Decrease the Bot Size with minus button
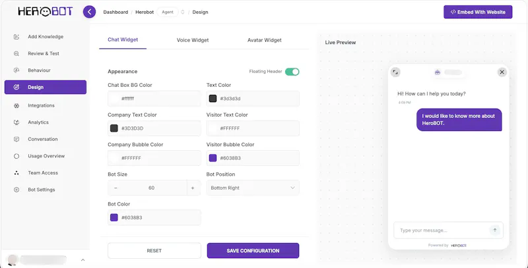This screenshot has height=268, width=528. click(x=115, y=188)
